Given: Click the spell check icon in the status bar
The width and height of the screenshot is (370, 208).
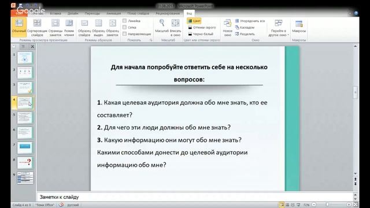Looking at the screenshot, I should coord(61,205).
